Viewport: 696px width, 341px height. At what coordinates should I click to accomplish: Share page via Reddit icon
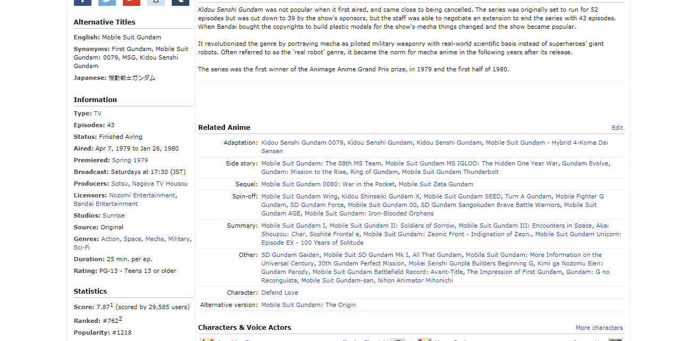click(156, 2)
